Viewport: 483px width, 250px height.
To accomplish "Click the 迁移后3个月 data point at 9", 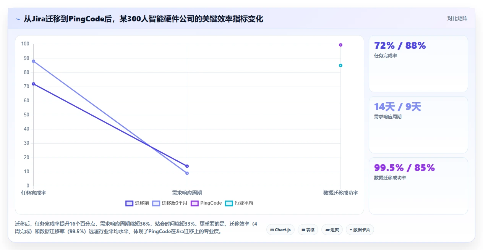I will (x=187, y=173).
